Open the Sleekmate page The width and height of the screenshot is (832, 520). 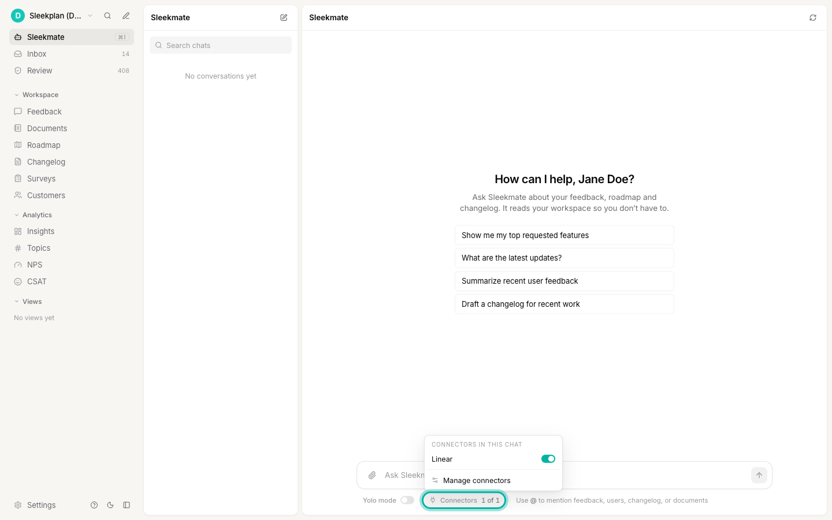[x=72, y=37]
